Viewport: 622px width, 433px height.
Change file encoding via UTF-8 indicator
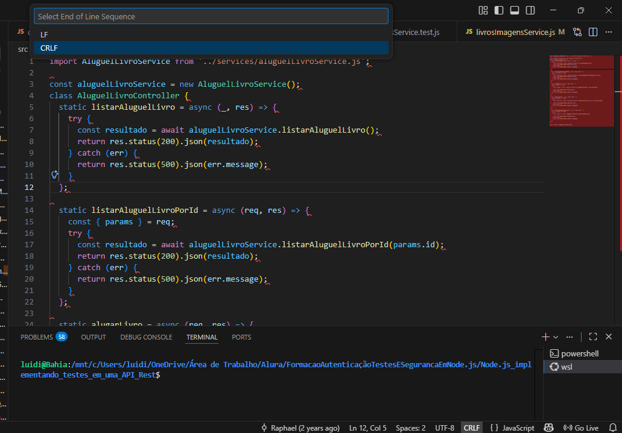[x=445, y=428]
